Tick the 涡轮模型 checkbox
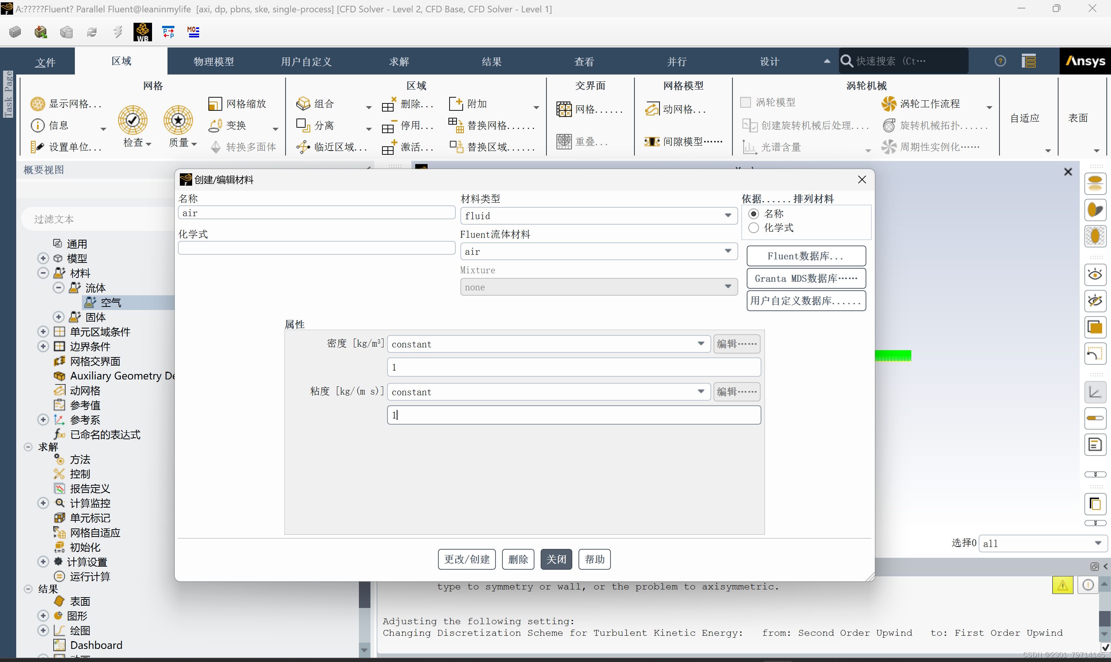 point(746,102)
